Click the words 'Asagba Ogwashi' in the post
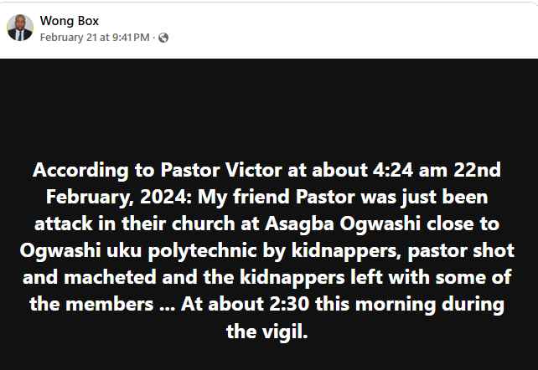 coord(343,224)
